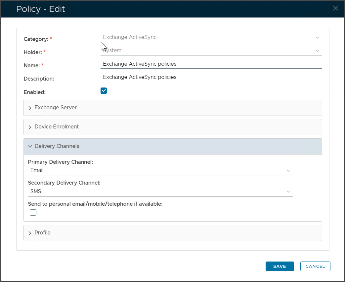Click the Save button
The width and height of the screenshot is (345, 282).
(x=280, y=266)
